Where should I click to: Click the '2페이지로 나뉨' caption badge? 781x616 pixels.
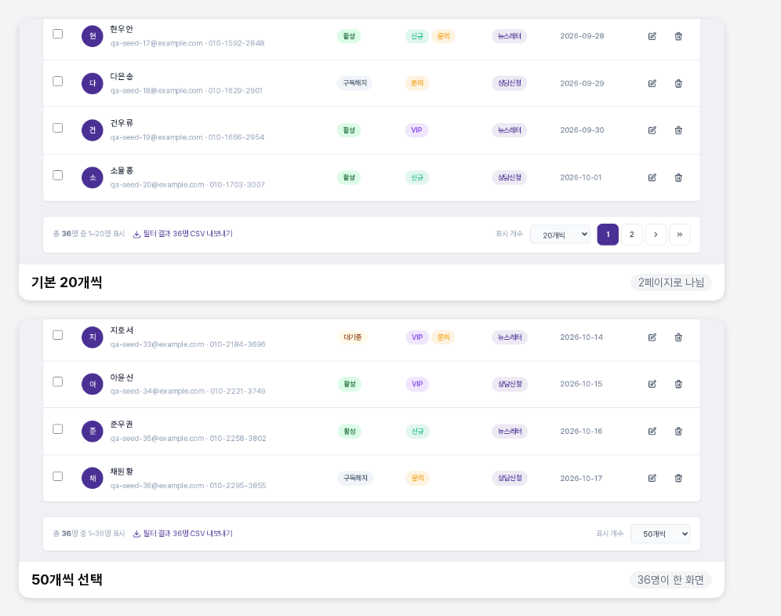coord(671,282)
